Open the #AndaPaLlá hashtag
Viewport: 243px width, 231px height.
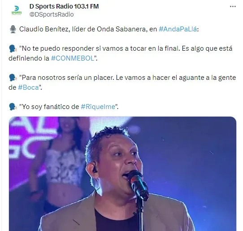[x=178, y=29]
